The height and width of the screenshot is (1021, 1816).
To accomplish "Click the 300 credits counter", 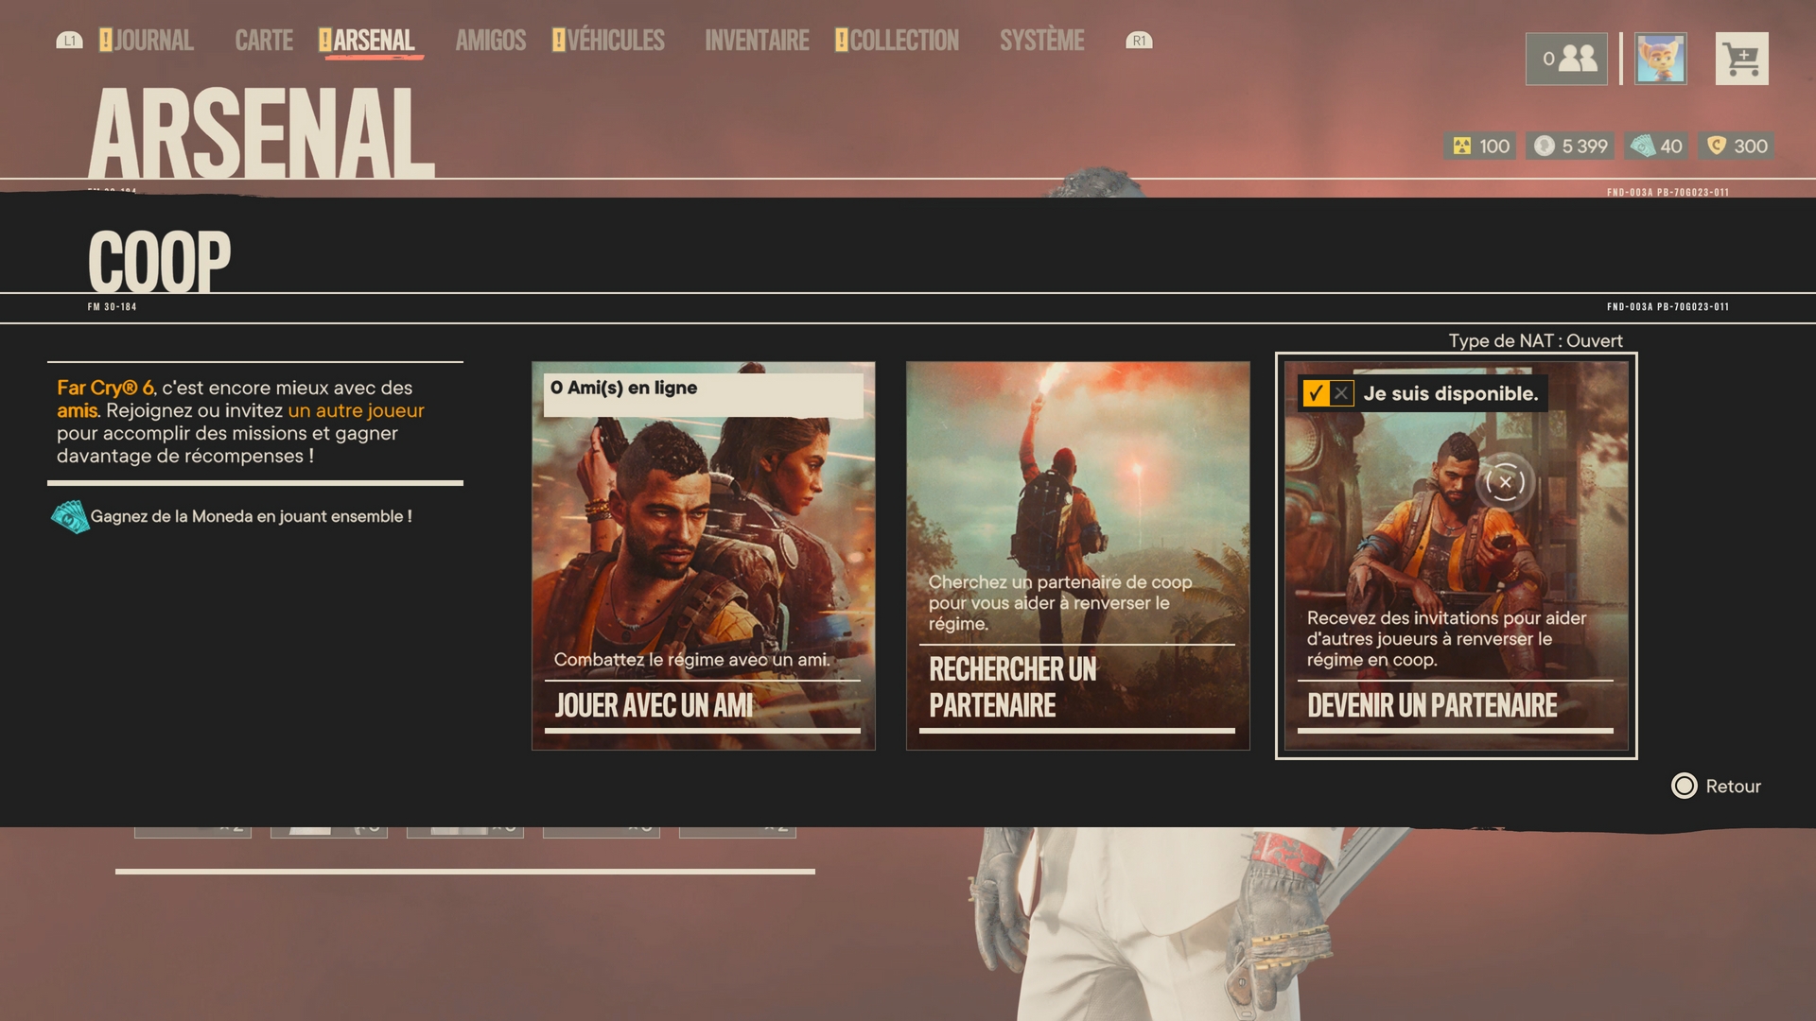I will click(x=1736, y=146).
